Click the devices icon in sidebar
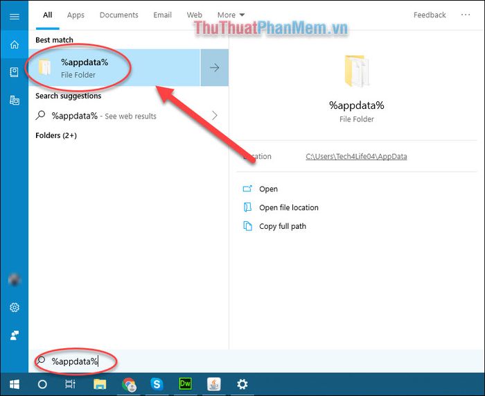 (x=15, y=100)
